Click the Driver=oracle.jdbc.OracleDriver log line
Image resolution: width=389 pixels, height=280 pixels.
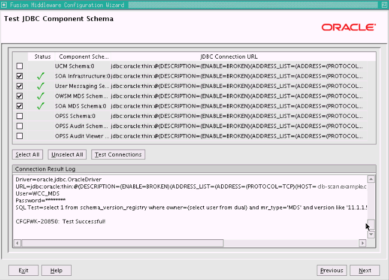click(59, 179)
